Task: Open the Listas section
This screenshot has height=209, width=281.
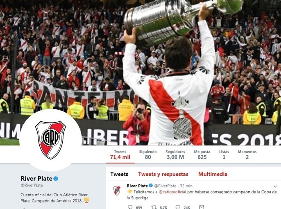Action: (x=224, y=155)
